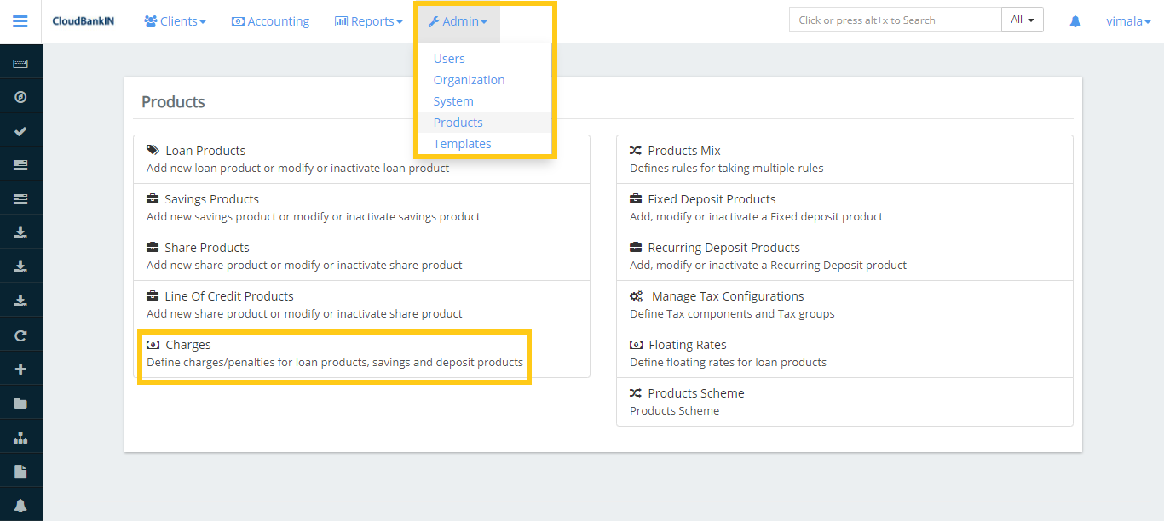Viewport: 1164px width, 521px height.
Task: Choose Templates in the Admin menu
Action: click(x=462, y=144)
